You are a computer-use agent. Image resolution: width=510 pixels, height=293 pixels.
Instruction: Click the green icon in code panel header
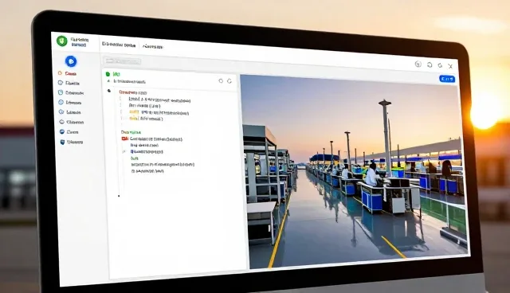(x=108, y=74)
